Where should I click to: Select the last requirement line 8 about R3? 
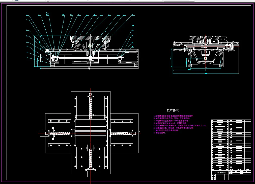[x=160, y=133]
